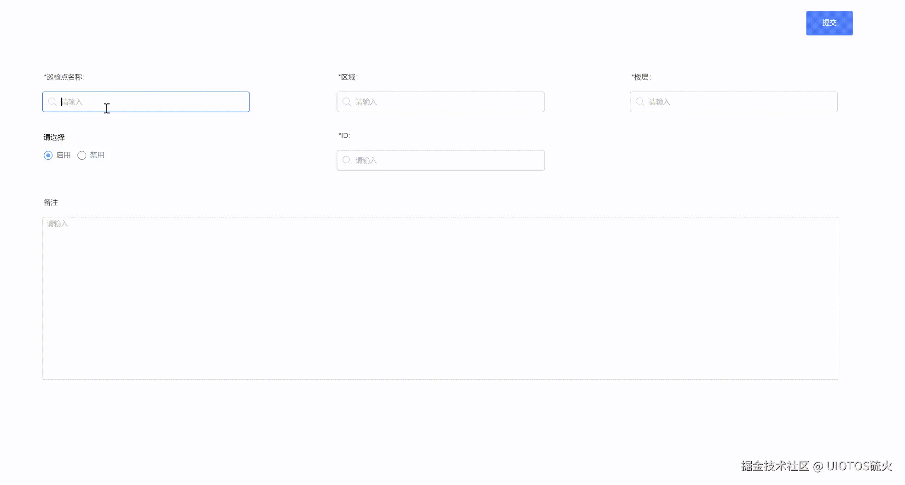Click search icon in 区域 field

(x=347, y=102)
